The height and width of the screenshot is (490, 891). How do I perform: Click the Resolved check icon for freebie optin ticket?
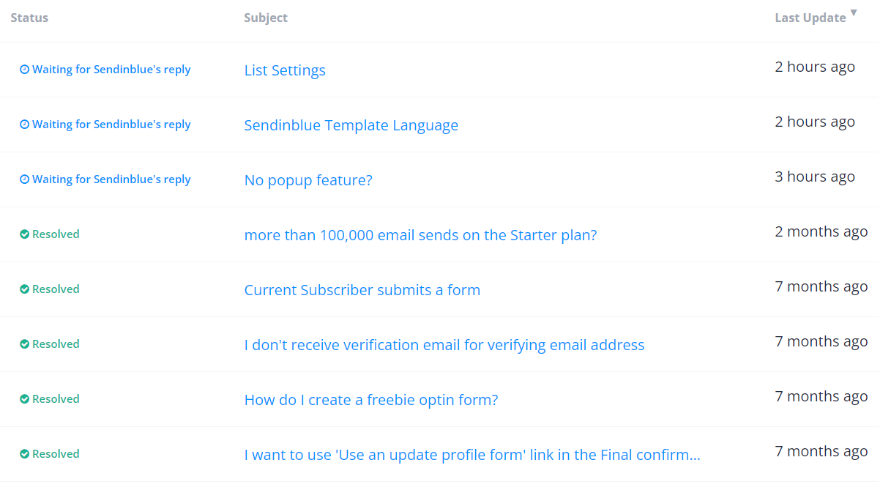pos(24,399)
